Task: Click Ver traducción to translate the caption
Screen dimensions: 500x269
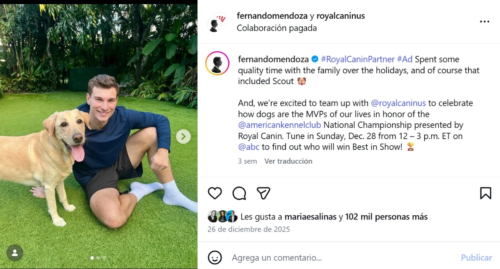Action: 288,161
